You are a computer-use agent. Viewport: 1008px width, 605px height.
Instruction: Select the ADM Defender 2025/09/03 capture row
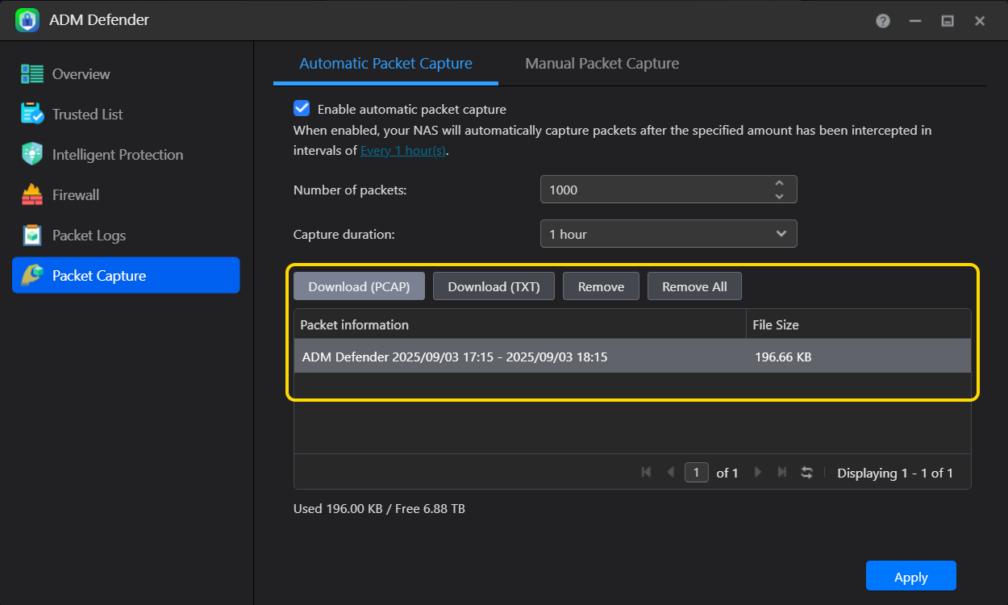click(632, 357)
